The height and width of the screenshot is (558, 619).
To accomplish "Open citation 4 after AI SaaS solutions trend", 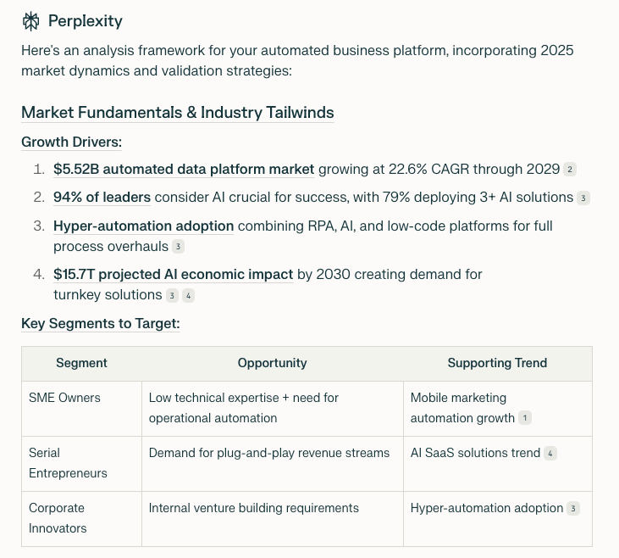I will click(550, 453).
